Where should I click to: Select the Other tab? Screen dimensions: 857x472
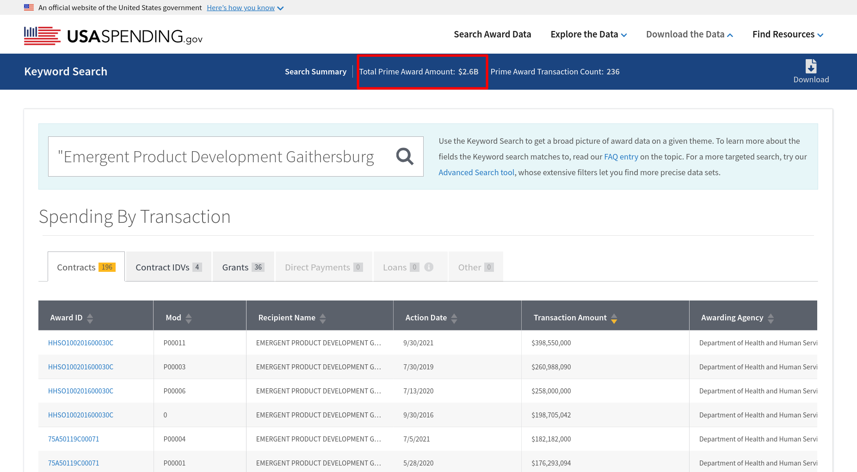pos(476,267)
